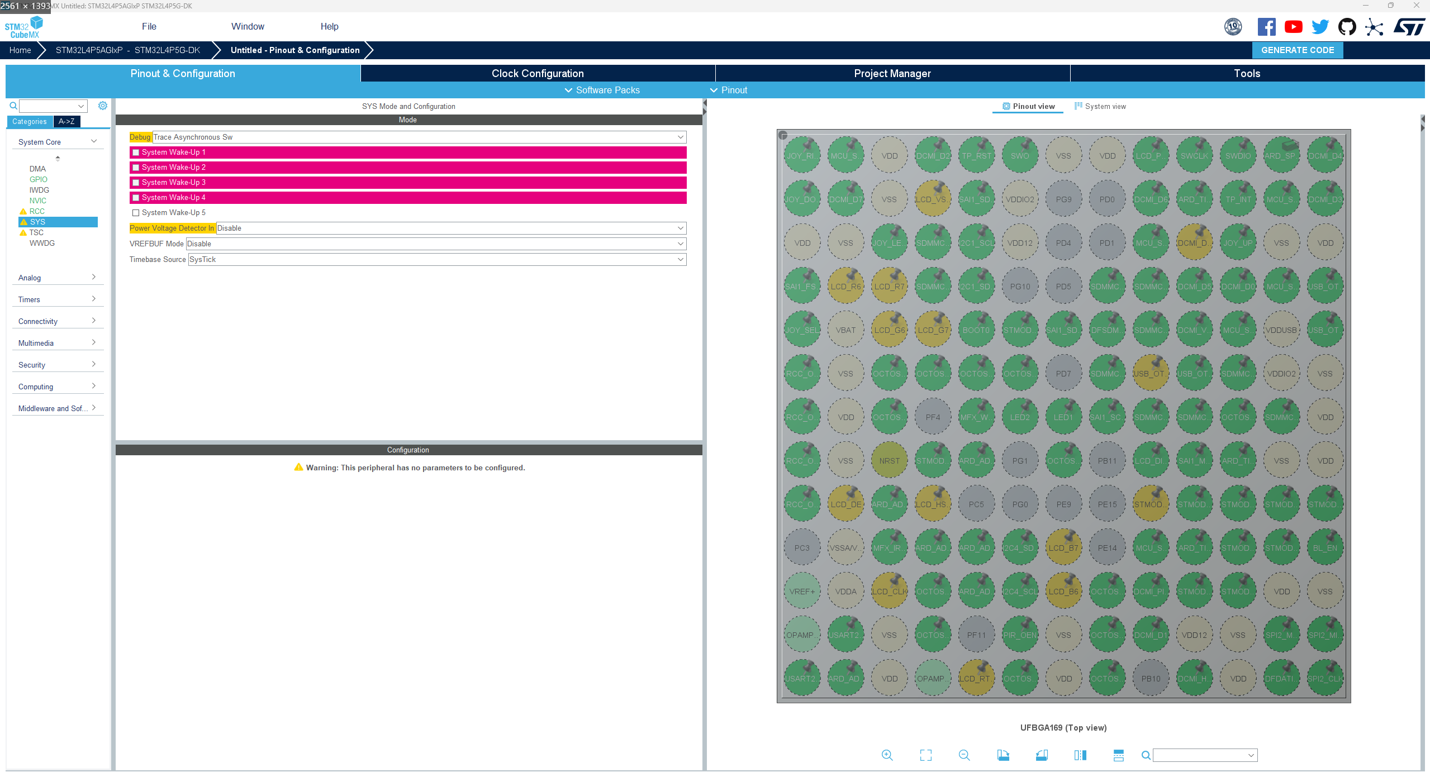Open the Debug mode dropdown

point(419,137)
